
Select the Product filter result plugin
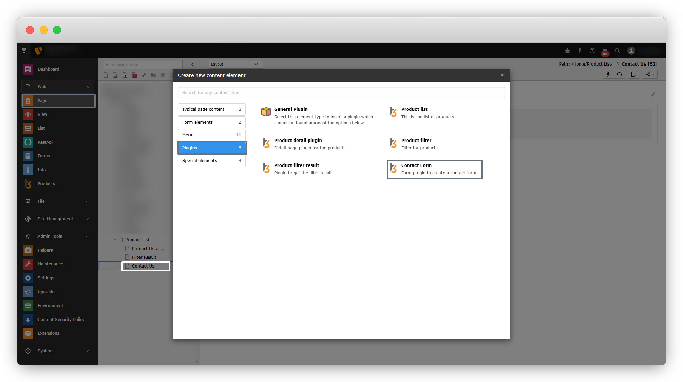tap(296, 165)
